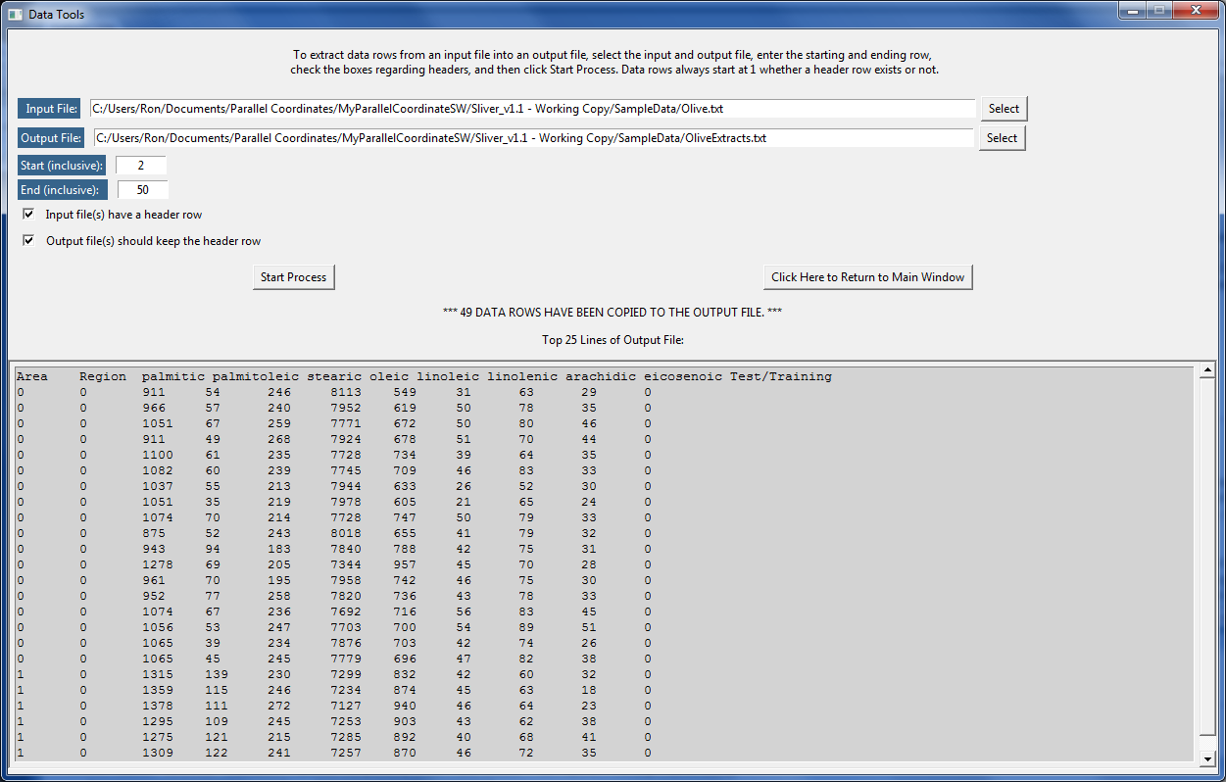This screenshot has height=782, width=1226.
Task: Maximize the Data Tools window
Action: 1160,11
